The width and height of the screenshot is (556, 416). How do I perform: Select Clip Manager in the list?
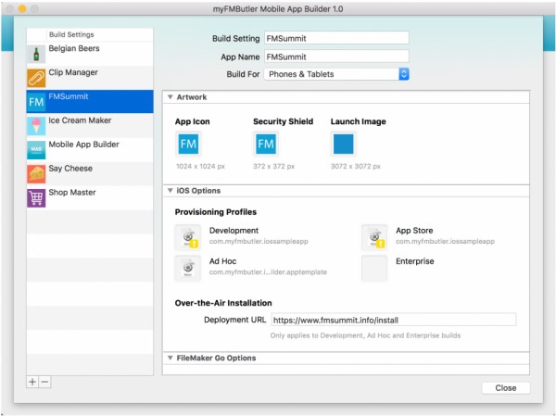point(73,72)
